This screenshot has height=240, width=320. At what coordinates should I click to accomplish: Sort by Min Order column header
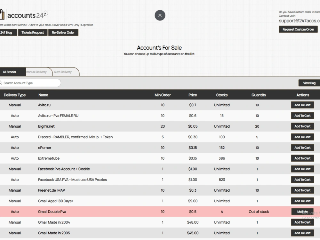163,95
